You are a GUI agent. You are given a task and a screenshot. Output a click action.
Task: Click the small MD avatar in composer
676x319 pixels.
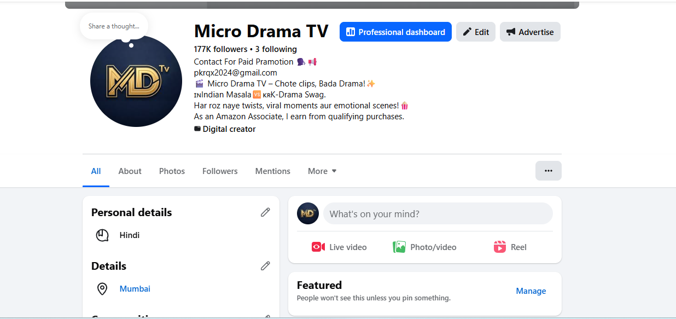308,213
